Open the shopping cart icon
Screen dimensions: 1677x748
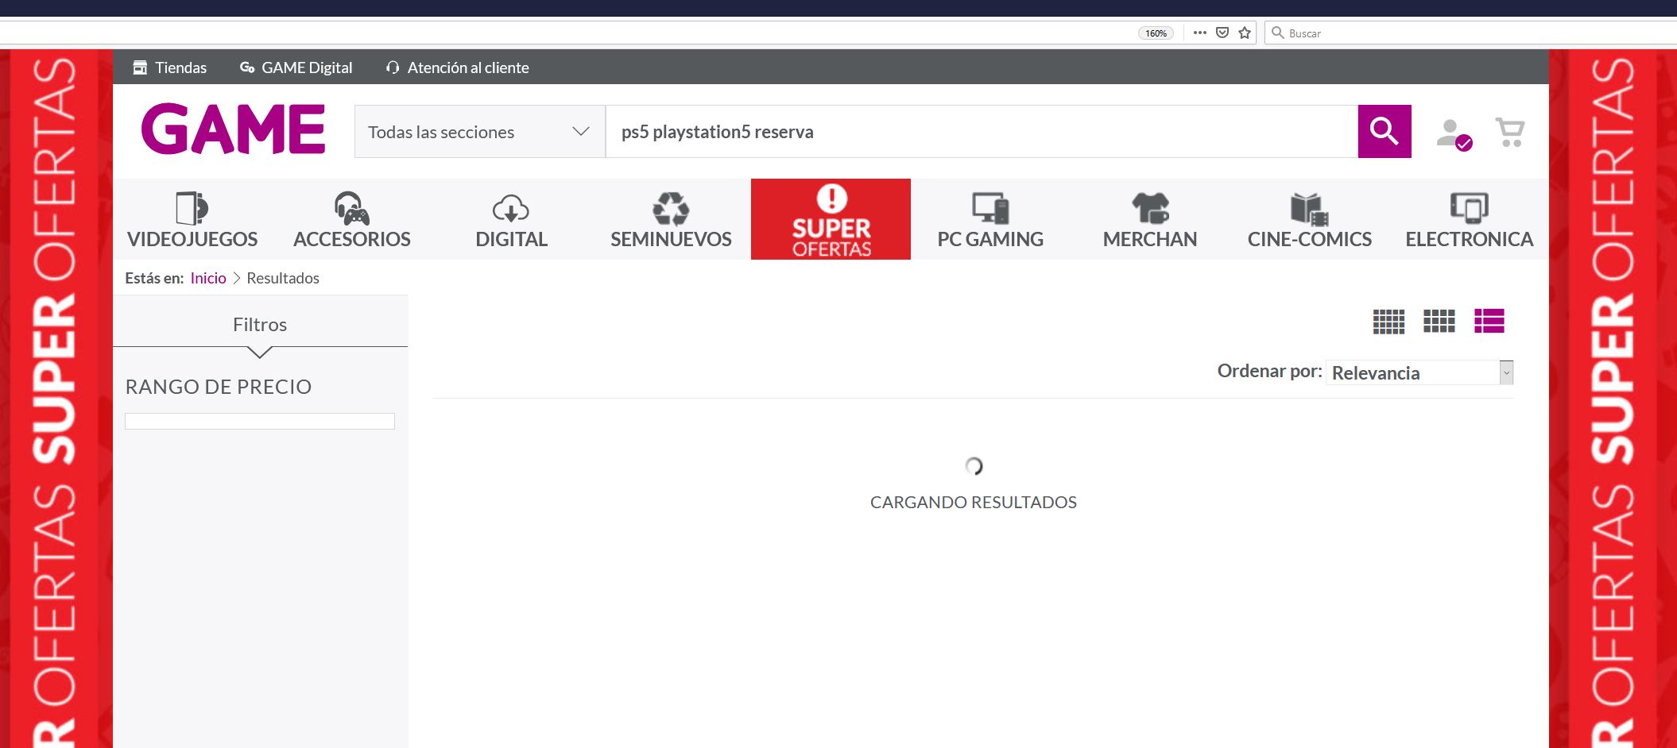pyautogui.click(x=1510, y=132)
